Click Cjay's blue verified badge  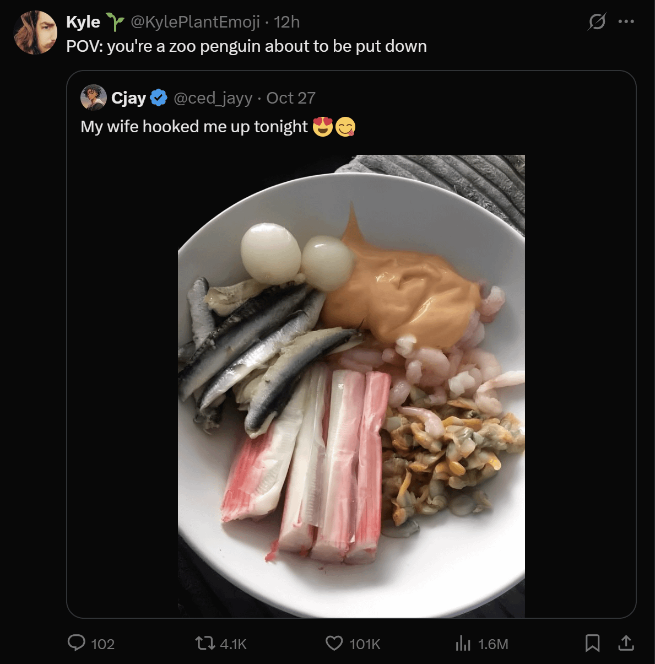point(159,98)
